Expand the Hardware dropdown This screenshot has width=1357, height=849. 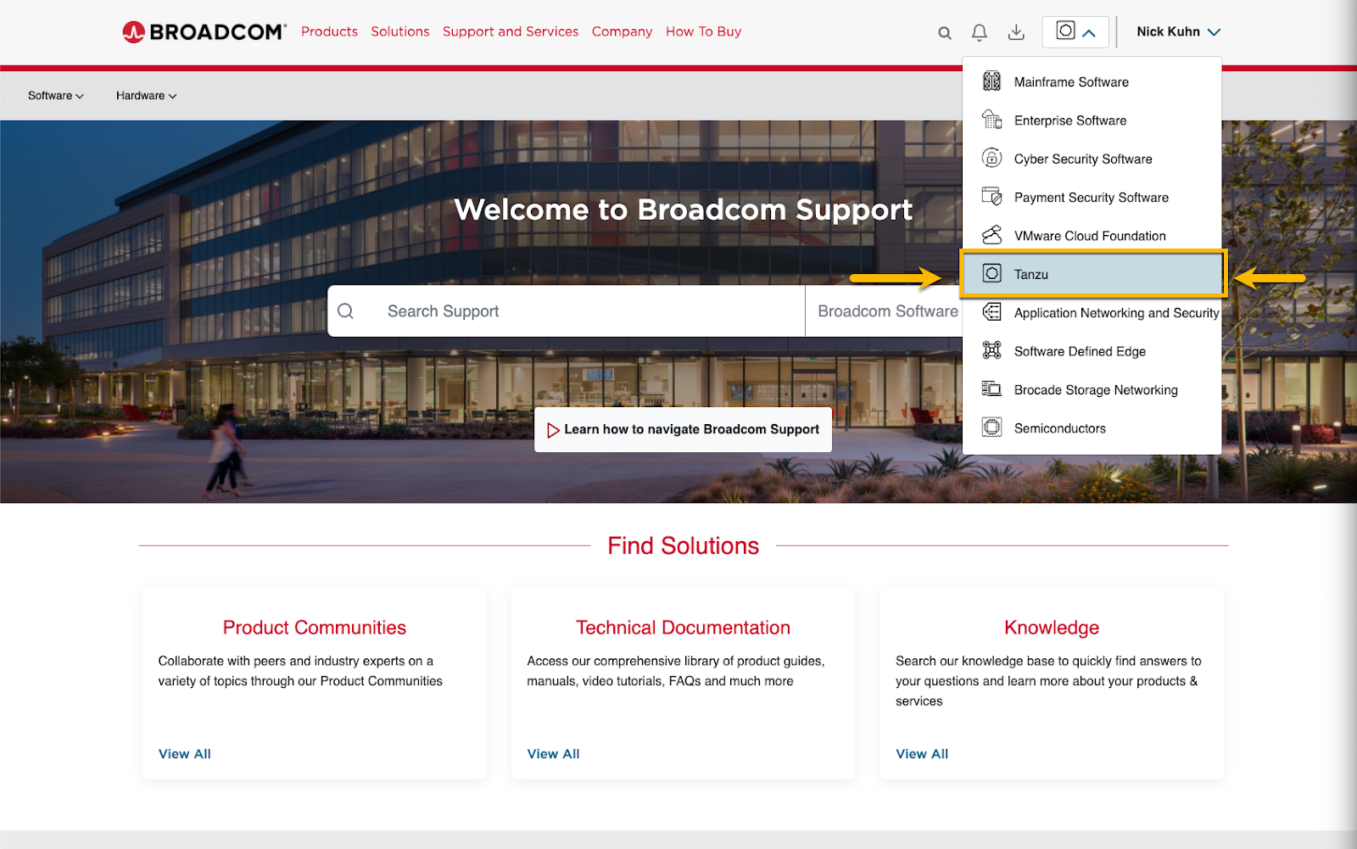click(147, 96)
